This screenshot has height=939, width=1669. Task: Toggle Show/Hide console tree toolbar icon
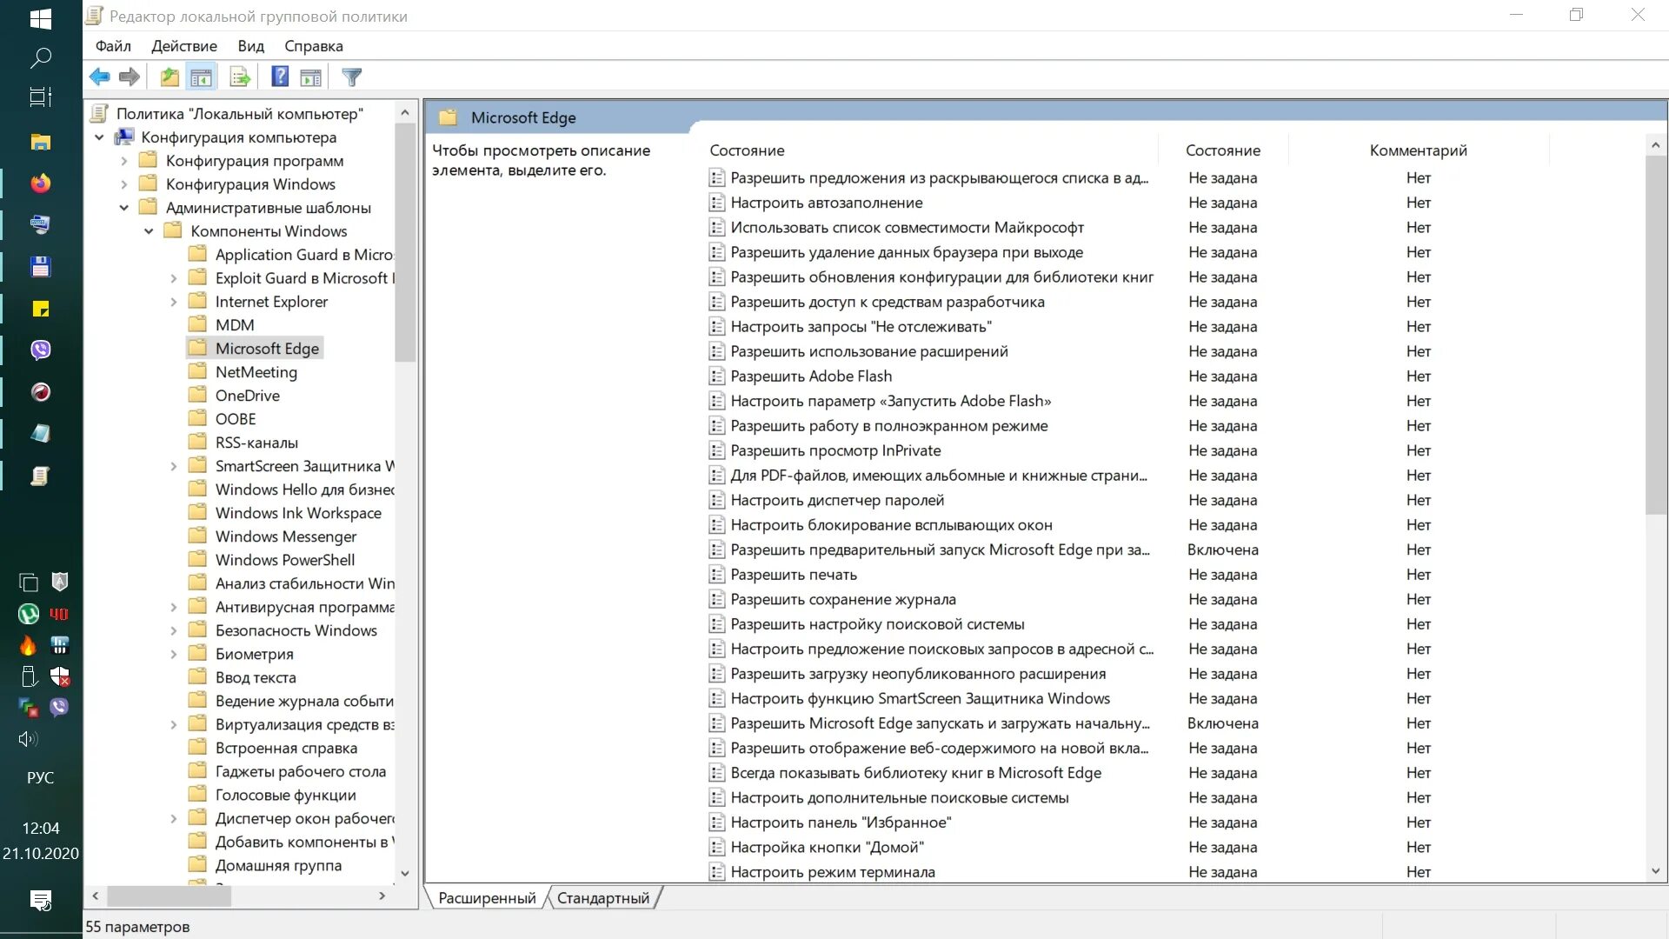pyautogui.click(x=201, y=77)
